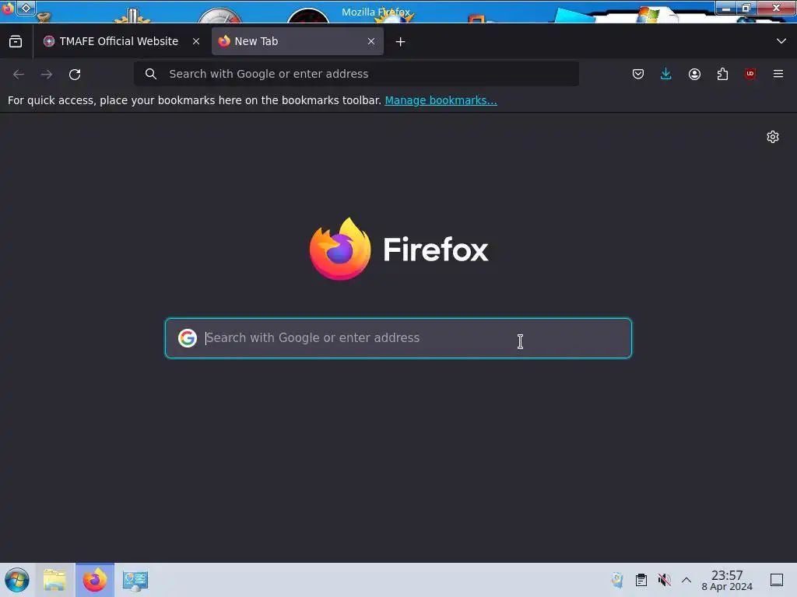Toggle the on-all-desktops diamond titlebar button
Viewport: 797px width, 597px height.
click(26, 8)
